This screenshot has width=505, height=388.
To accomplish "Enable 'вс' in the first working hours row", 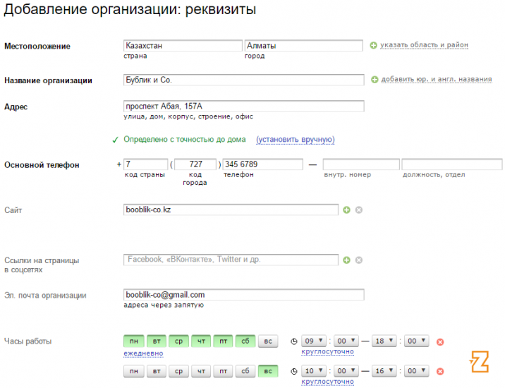I will click(268, 341).
